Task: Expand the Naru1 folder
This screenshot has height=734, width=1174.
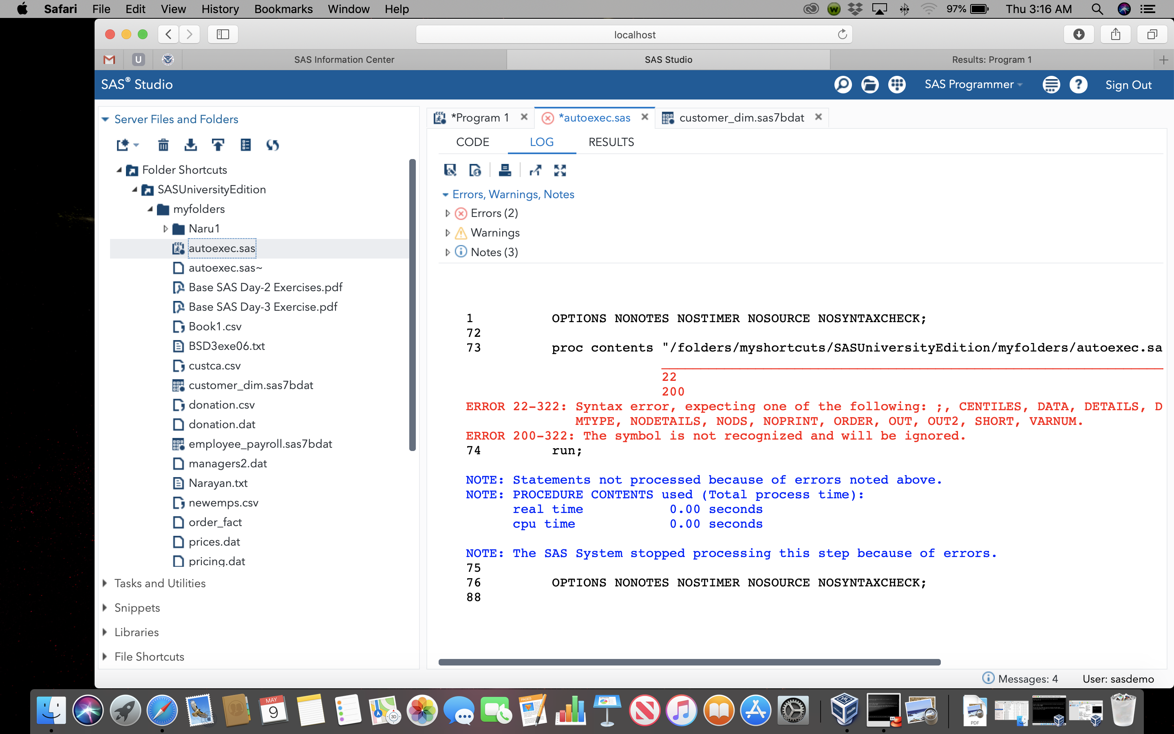Action: pos(166,229)
